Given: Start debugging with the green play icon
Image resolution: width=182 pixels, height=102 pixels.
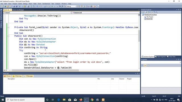Looking at the screenshot, I should point(52,7).
